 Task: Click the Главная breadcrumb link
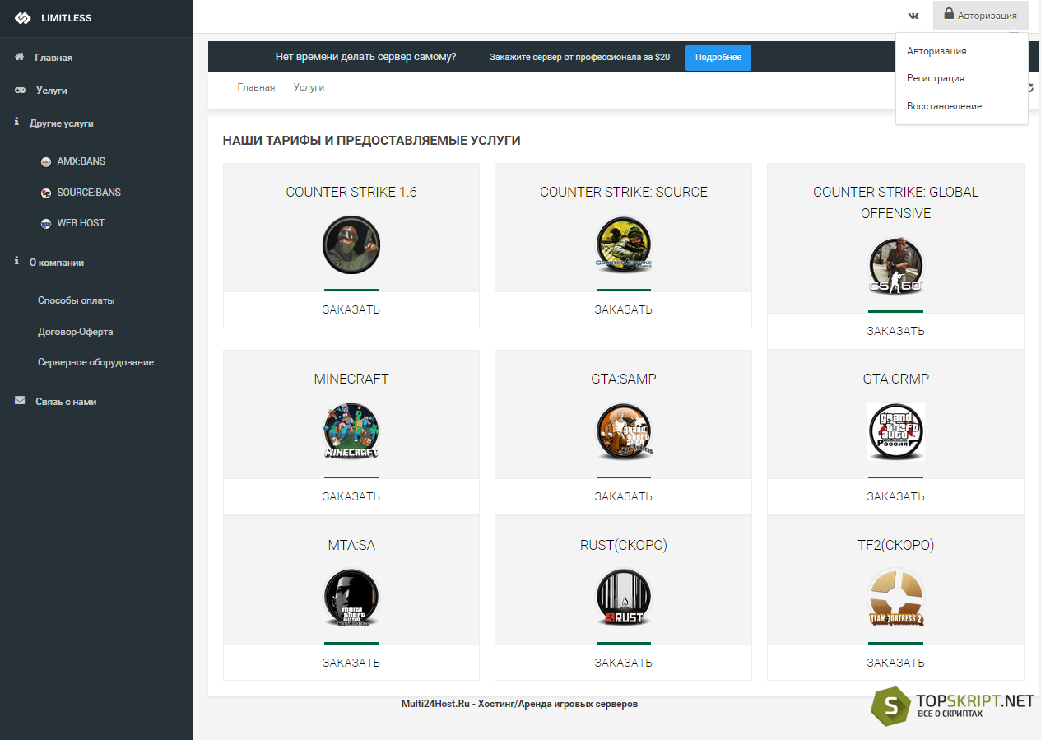coord(256,87)
